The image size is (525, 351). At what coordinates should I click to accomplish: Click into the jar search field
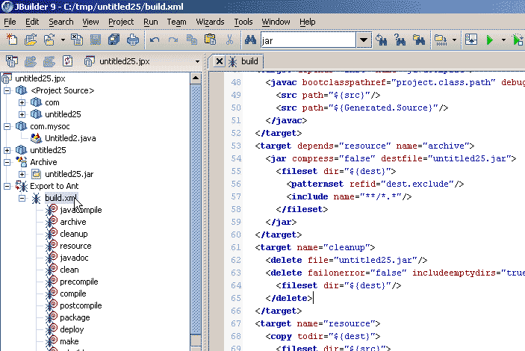pos(306,40)
